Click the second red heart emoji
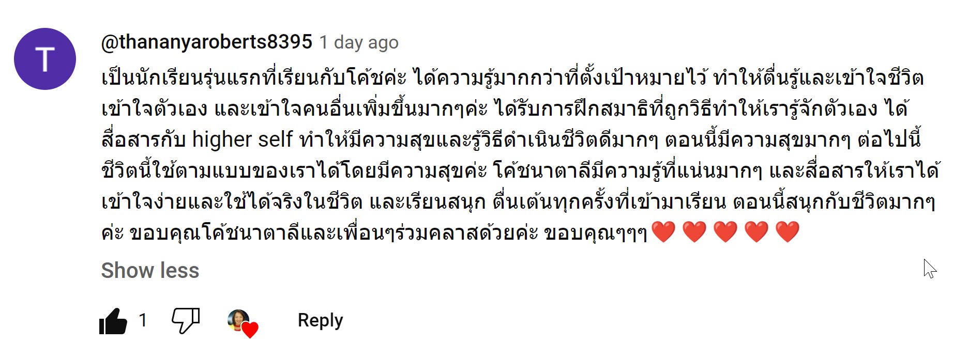Image resolution: width=968 pixels, height=343 pixels. click(694, 232)
